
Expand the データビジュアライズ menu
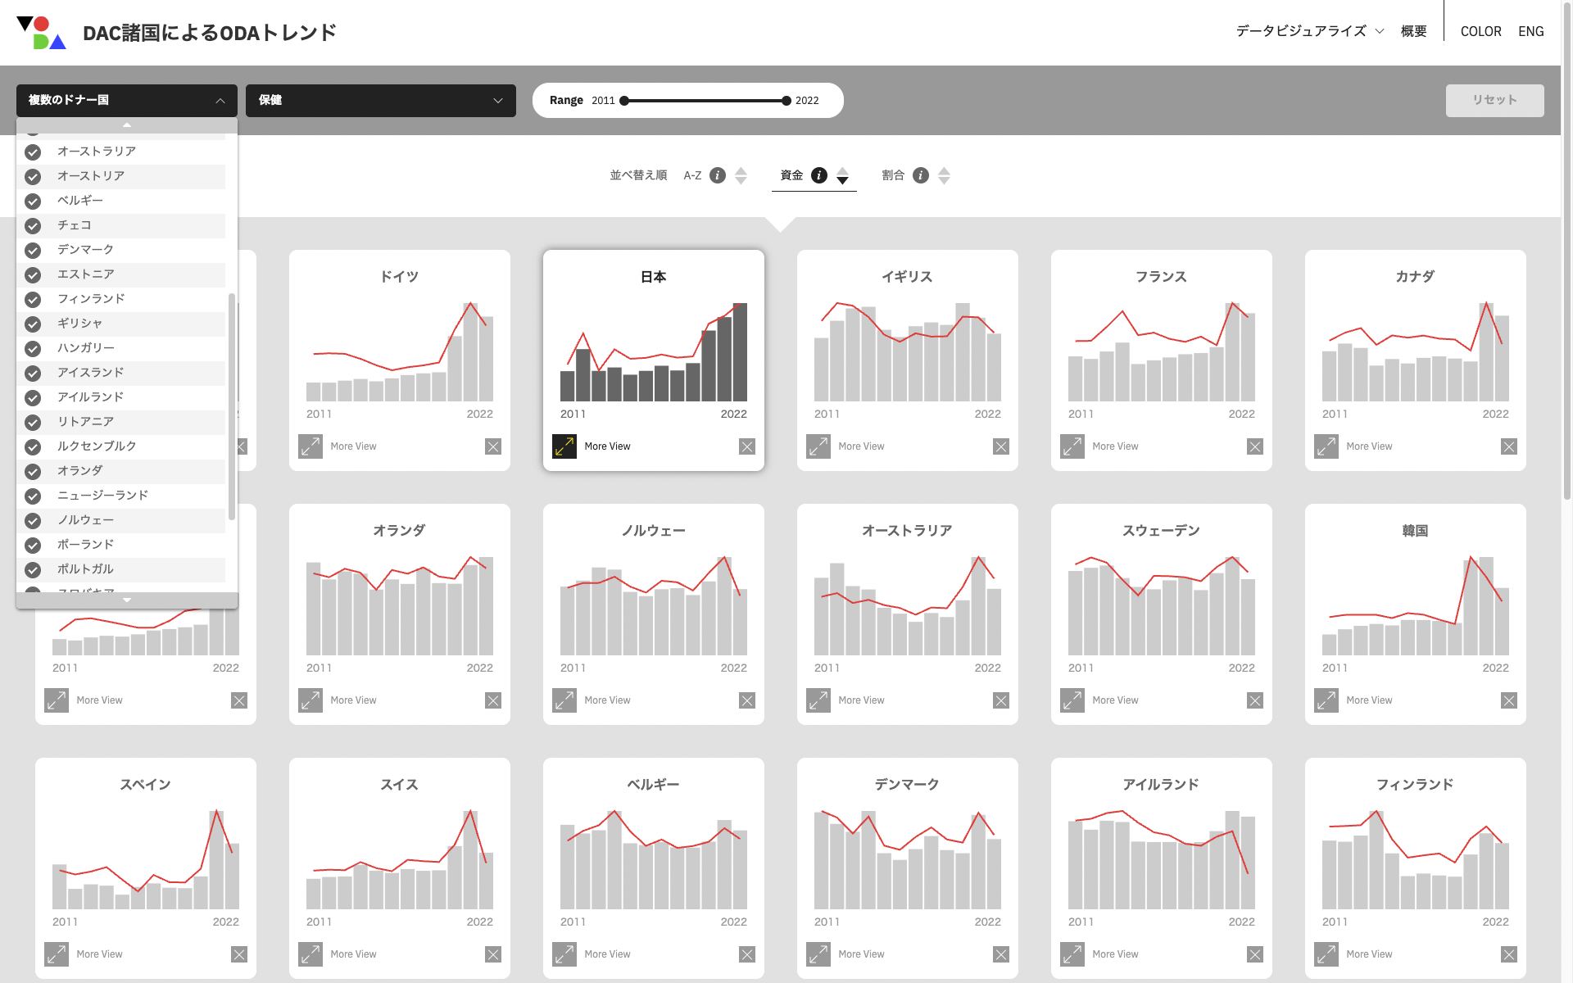1309,31
